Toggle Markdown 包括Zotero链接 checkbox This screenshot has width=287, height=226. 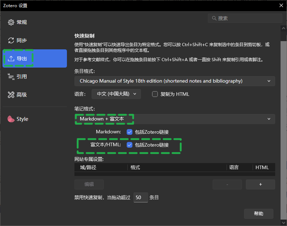130,132
